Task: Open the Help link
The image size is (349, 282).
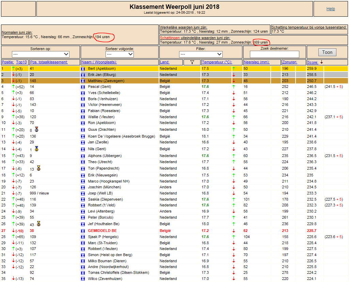Action: (x=331, y=9)
